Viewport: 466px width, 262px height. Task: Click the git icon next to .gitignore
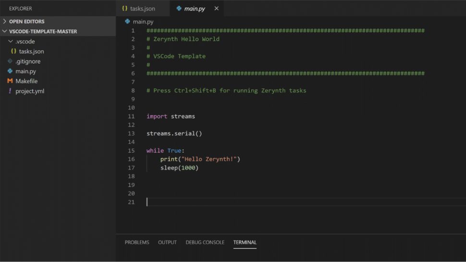[10, 61]
